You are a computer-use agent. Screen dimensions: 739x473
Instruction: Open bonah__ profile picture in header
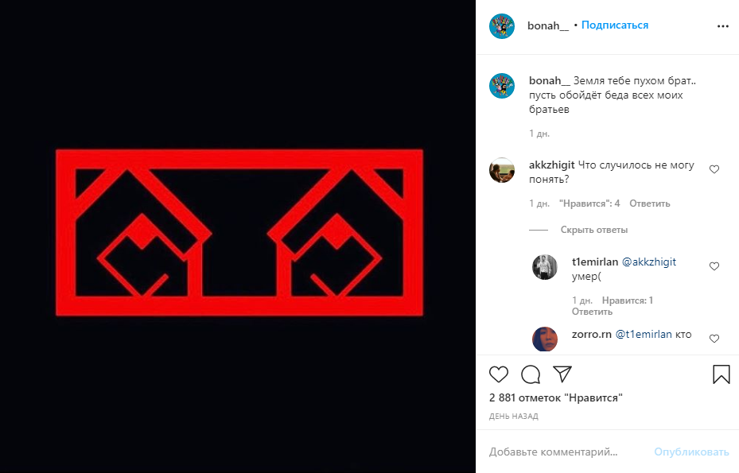tap(502, 26)
